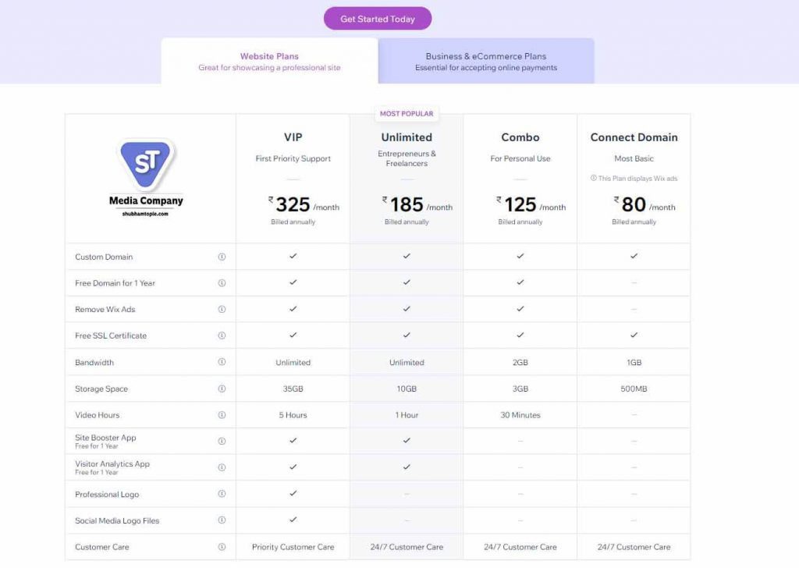Show info tooltip for Remove Wix Ads
The image size is (799, 568).
(222, 309)
